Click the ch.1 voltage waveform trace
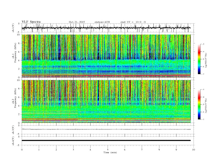The image size is (218, 168). tap(106, 28)
